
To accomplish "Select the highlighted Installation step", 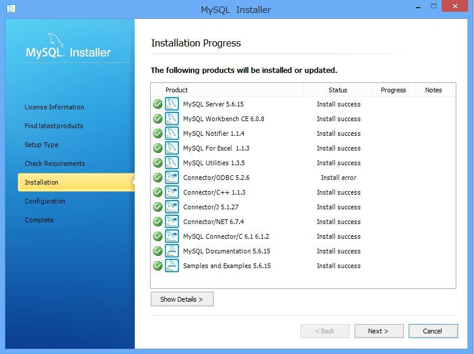I will pyautogui.click(x=76, y=182).
